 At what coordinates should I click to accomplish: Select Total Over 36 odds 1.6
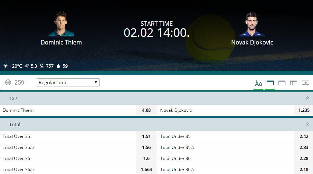pyautogui.click(x=146, y=159)
